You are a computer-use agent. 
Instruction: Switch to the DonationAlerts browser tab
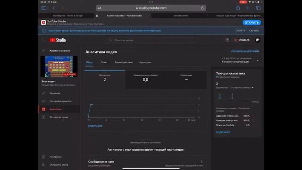[x=181, y=16]
